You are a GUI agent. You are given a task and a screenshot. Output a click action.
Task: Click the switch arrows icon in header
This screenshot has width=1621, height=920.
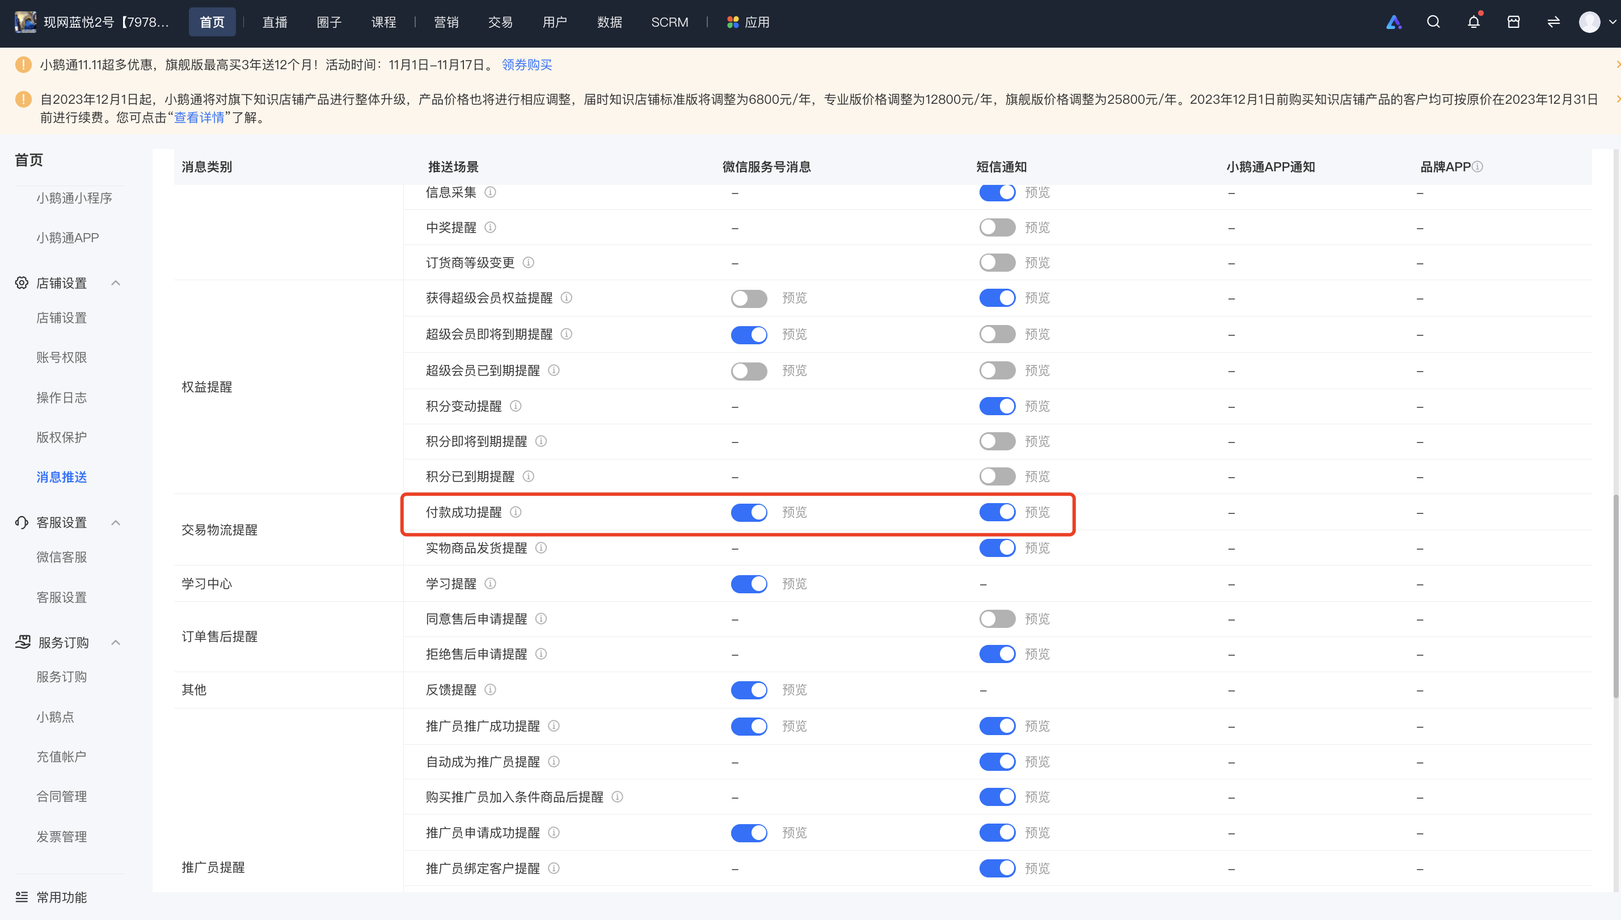coord(1554,22)
